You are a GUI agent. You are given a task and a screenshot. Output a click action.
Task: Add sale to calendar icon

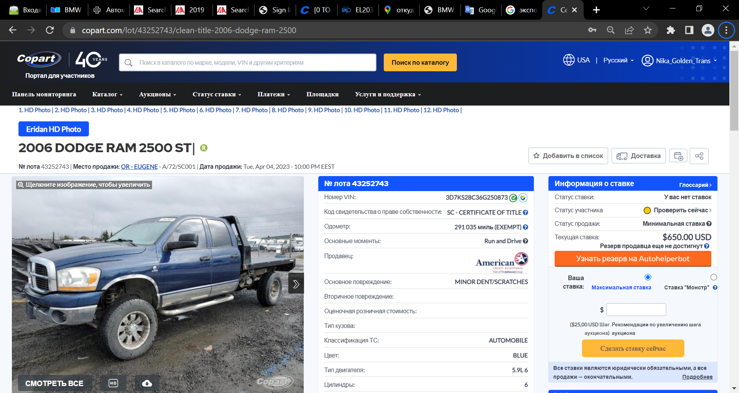point(679,156)
